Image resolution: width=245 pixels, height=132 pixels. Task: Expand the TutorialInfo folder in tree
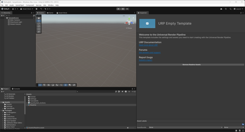[x=3, y=109]
